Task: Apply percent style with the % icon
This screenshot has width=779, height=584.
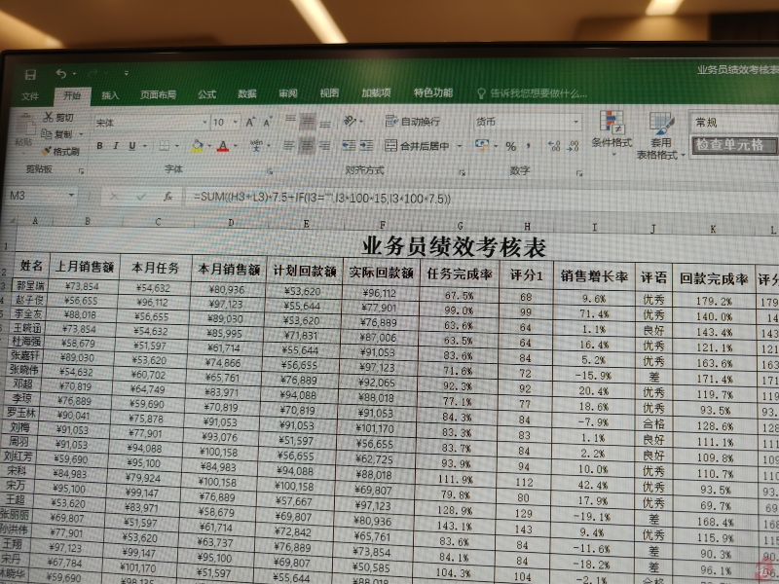Action: coord(510,147)
